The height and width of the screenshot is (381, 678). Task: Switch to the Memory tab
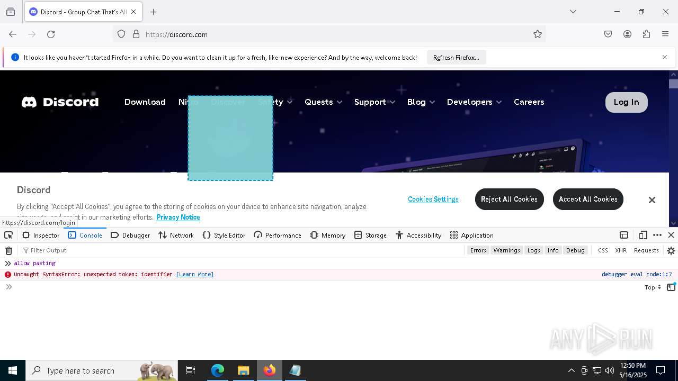tap(328, 235)
